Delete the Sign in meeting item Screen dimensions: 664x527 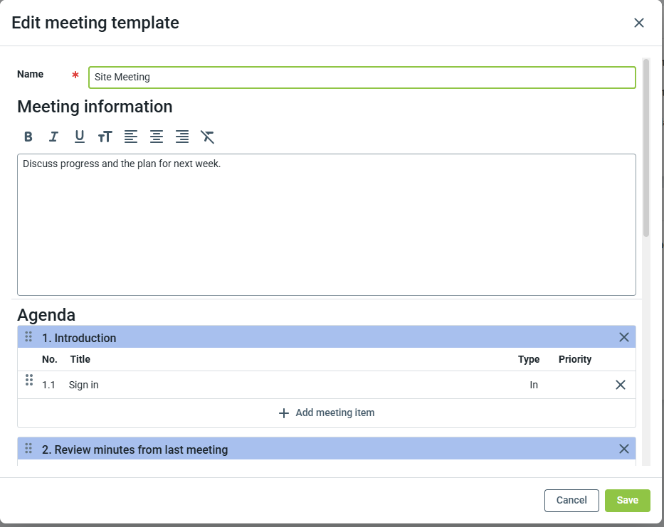click(x=620, y=385)
